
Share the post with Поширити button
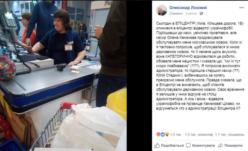(230, 145)
